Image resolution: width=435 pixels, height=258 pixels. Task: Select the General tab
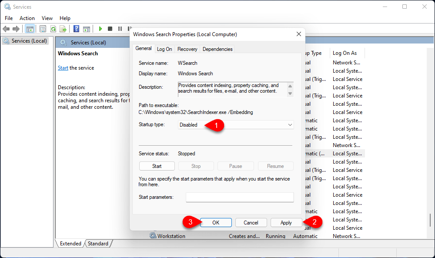tap(144, 48)
